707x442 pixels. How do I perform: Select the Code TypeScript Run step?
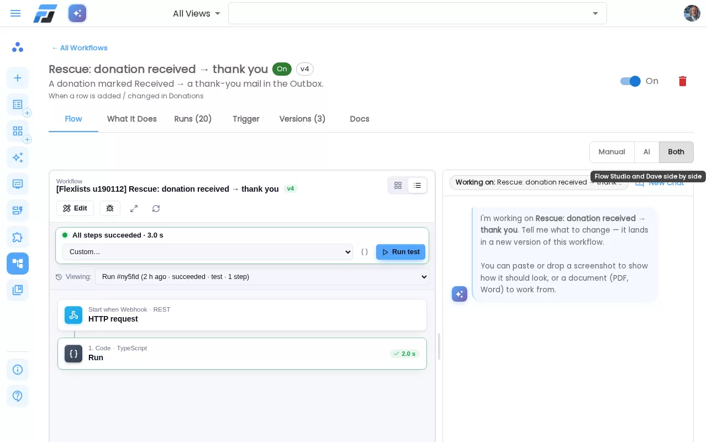pyautogui.click(x=242, y=354)
